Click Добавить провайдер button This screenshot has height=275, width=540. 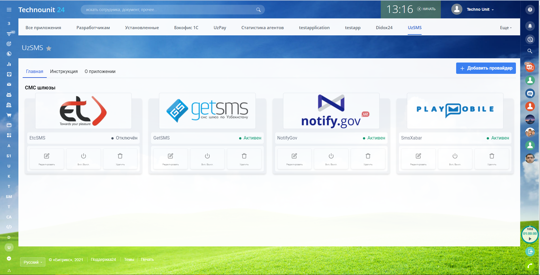pos(486,68)
